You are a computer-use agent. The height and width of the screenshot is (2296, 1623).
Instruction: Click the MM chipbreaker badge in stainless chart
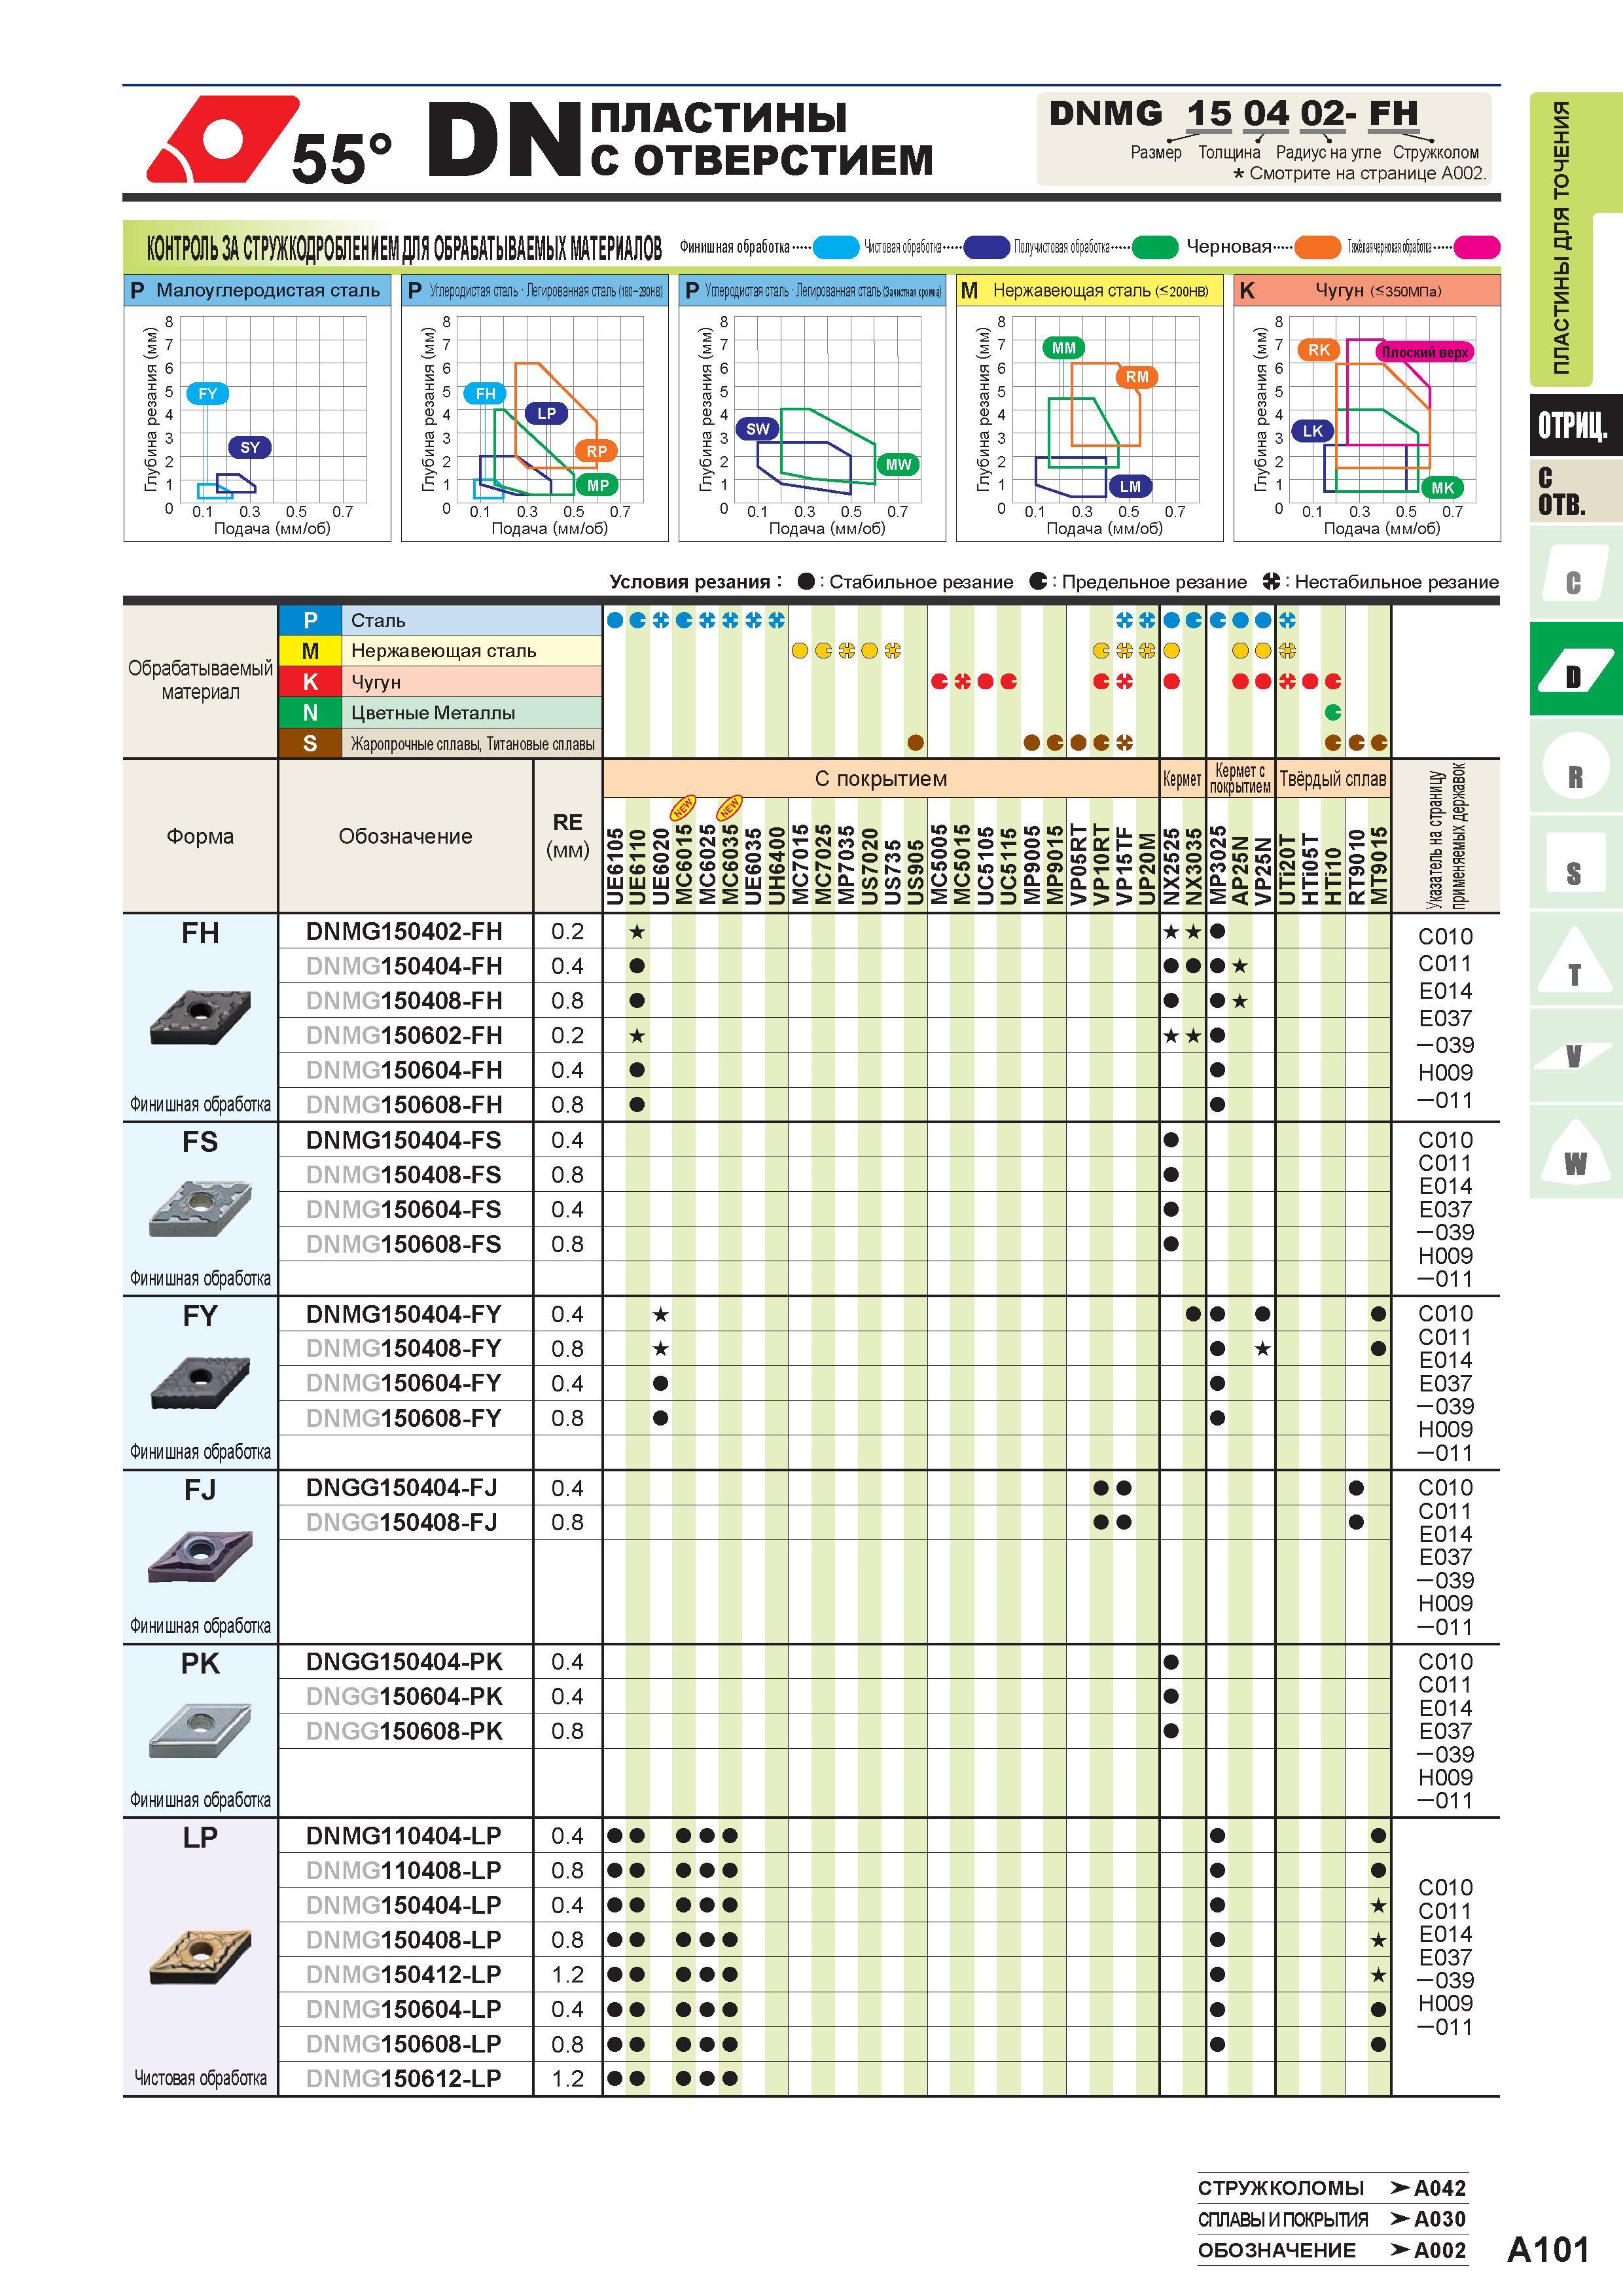pyautogui.click(x=1063, y=348)
